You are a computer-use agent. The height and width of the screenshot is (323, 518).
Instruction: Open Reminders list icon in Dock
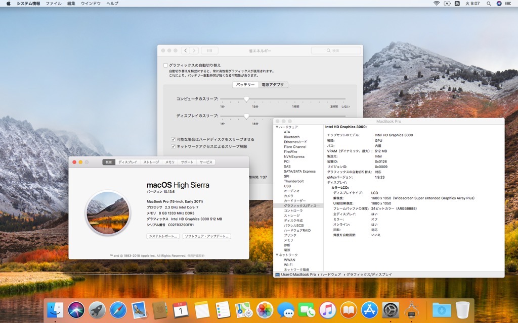point(223,310)
